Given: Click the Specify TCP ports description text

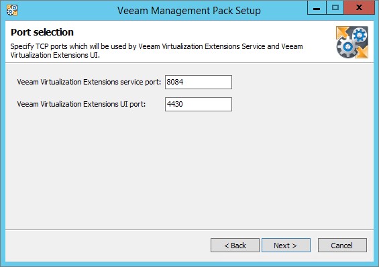Looking at the screenshot, I should click(156, 51).
